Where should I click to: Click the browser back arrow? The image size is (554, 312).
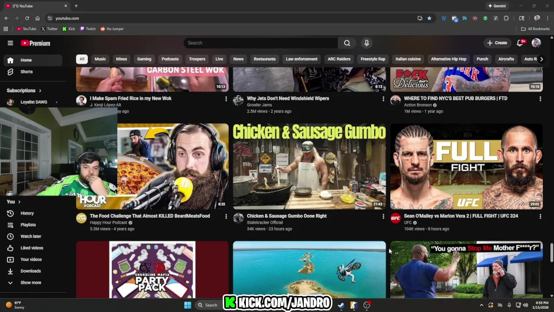[x=6, y=18]
